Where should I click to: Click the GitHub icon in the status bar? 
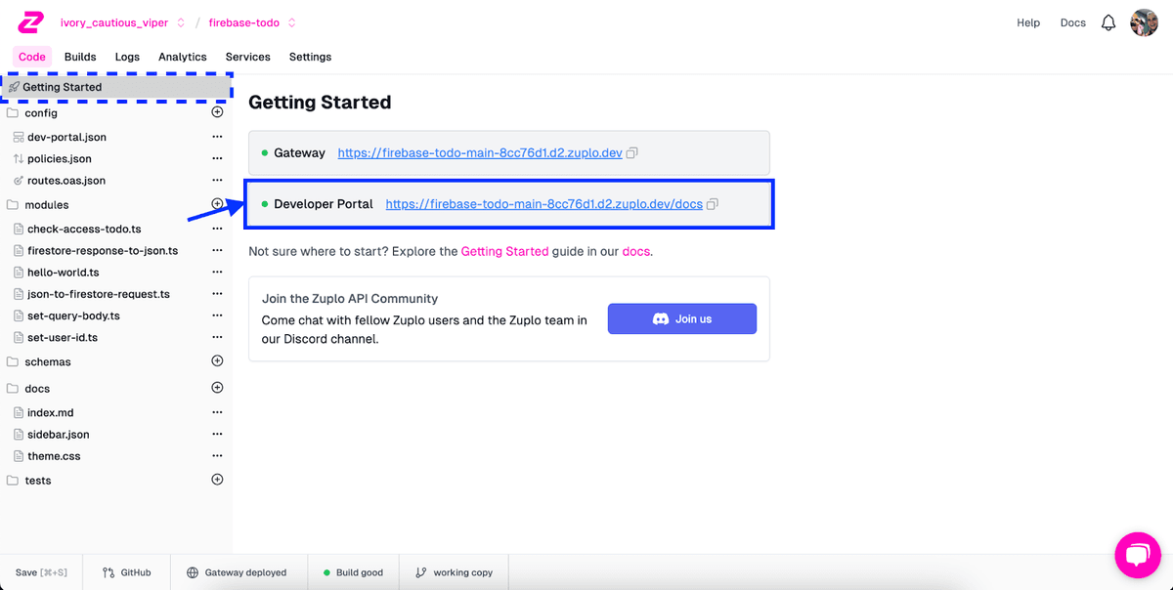(x=109, y=571)
